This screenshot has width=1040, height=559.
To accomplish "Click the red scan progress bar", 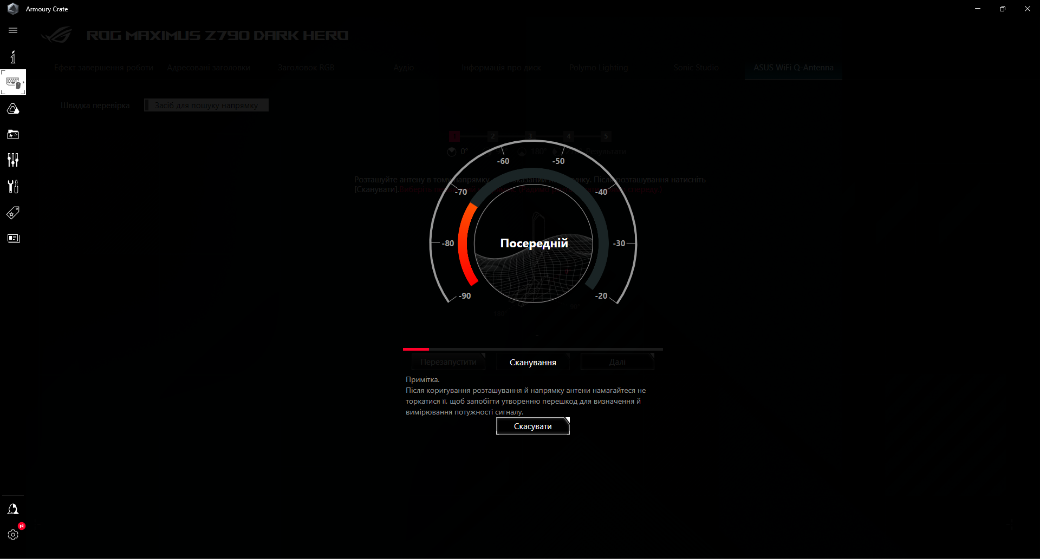I will coord(415,349).
